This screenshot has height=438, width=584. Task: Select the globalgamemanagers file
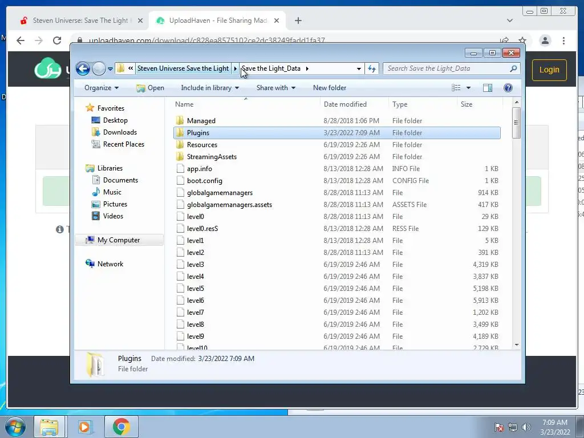pos(220,193)
